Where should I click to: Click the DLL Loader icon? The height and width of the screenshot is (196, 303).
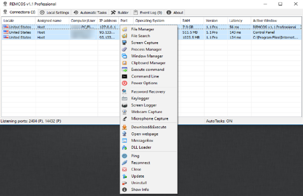pos(124,147)
